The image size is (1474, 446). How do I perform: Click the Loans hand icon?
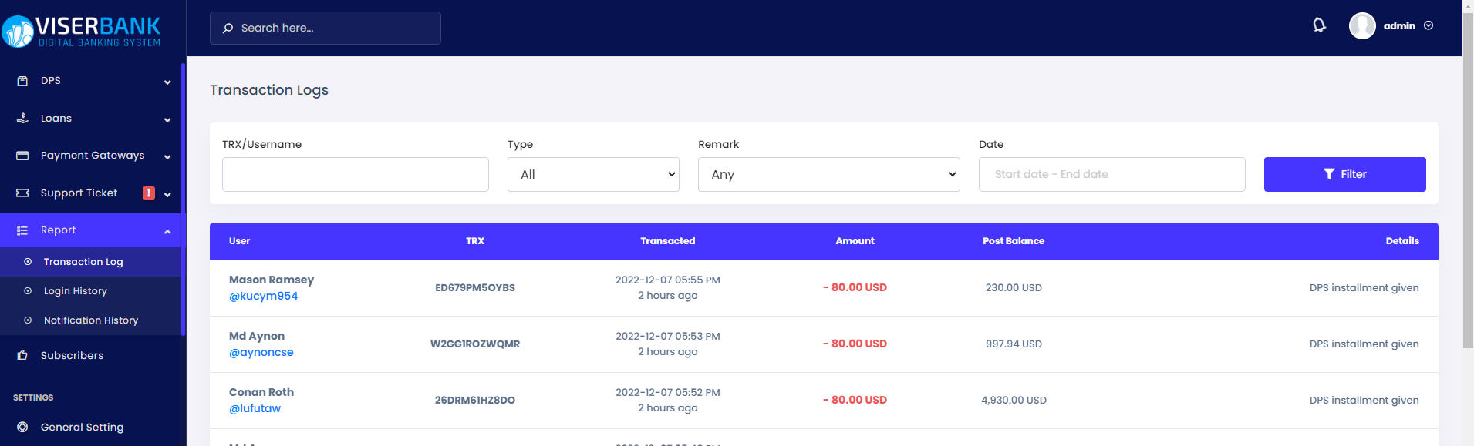coord(22,119)
